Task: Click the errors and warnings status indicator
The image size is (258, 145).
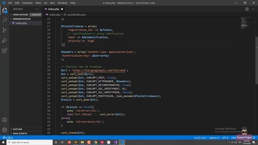Action: (8, 138)
